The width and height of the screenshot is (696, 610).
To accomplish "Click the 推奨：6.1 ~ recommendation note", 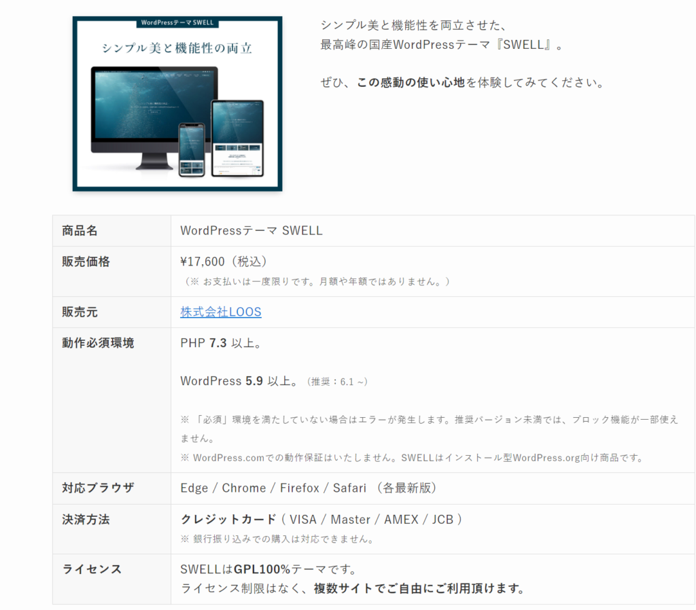I will coord(337,382).
